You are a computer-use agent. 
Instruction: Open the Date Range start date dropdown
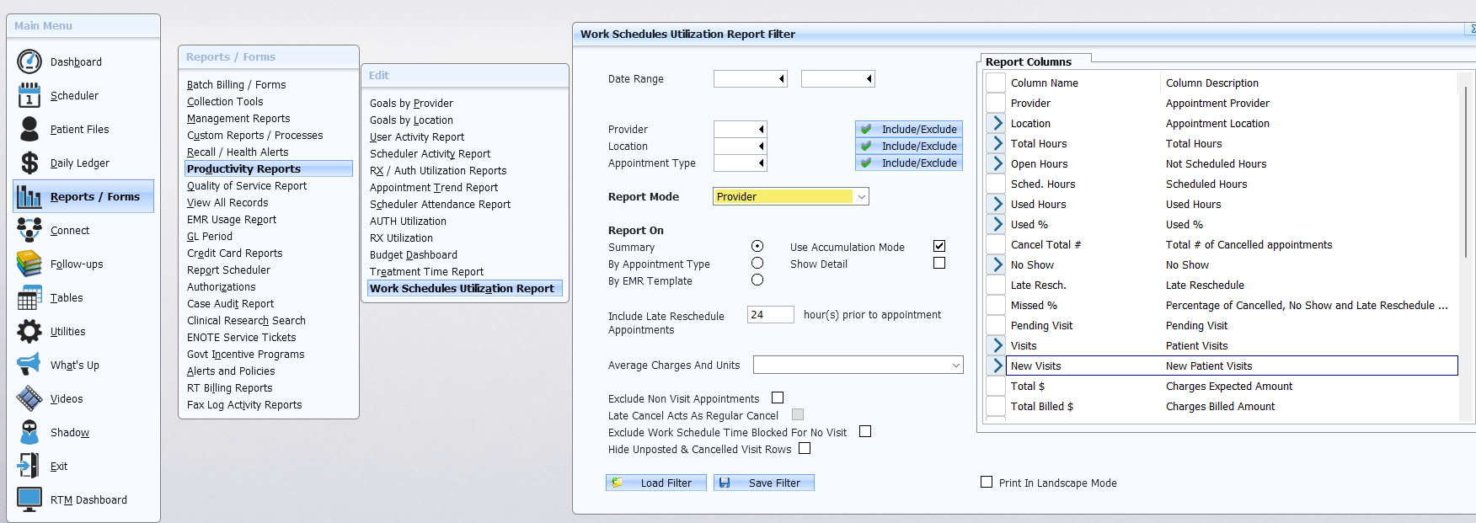click(781, 78)
